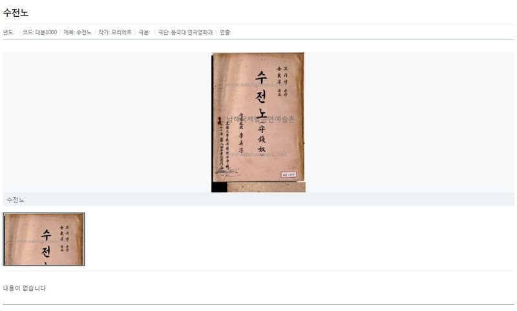Click the small label sticker on the cover
Screen dimensions: 517x311
[289, 175]
